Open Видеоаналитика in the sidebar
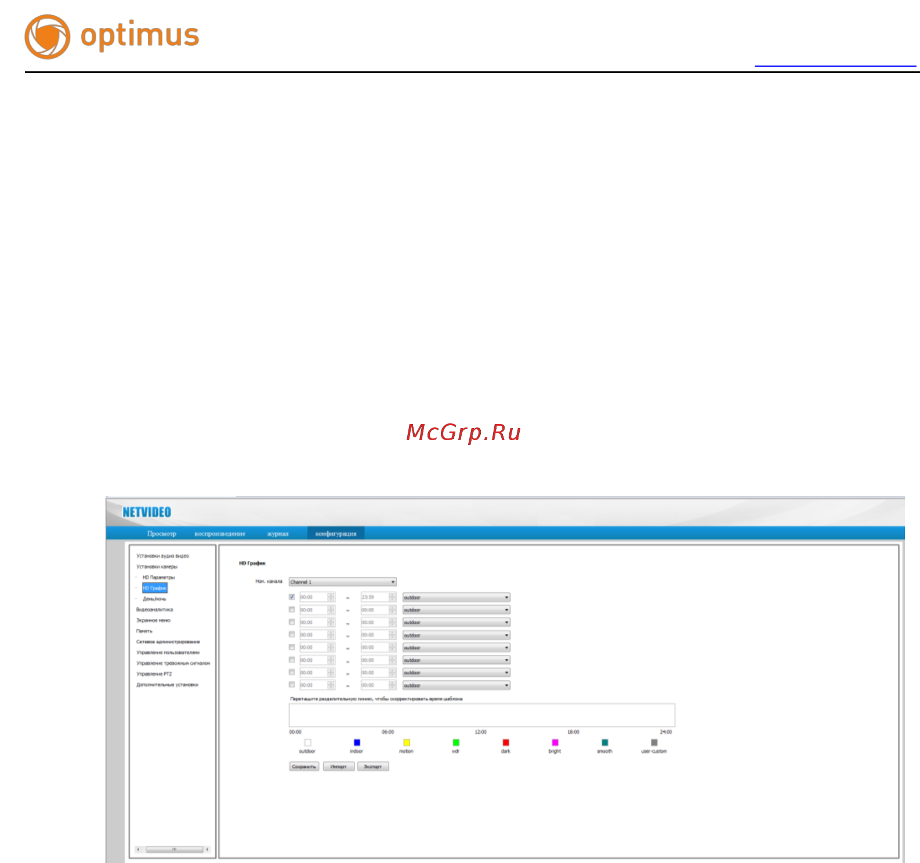Image resolution: width=920 pixels, height=863 pixels. point(154,610)
